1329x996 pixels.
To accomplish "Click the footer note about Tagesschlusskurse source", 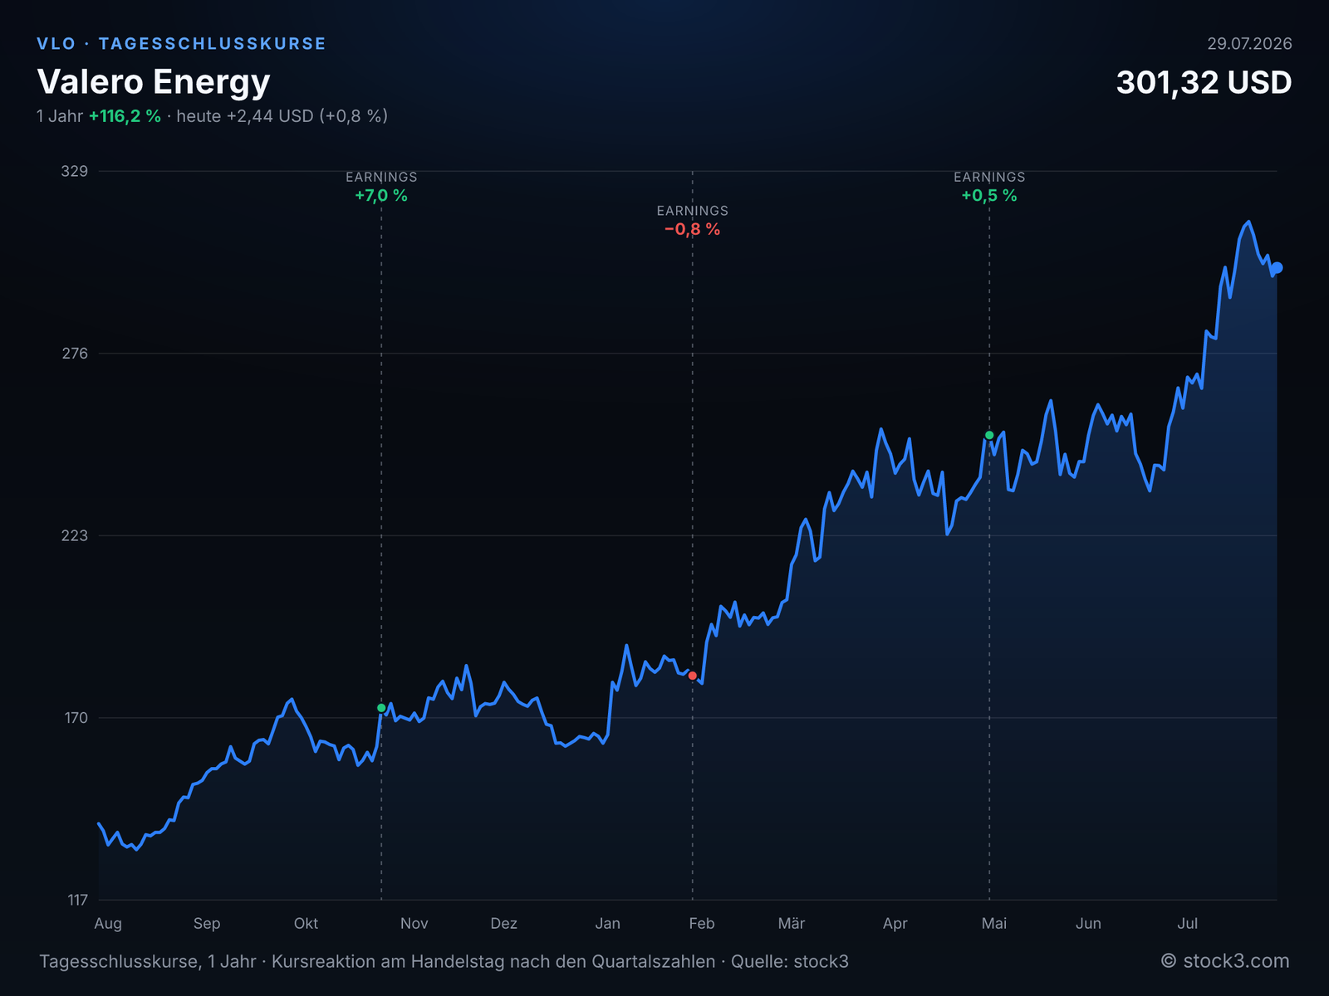I will (444, 962).
